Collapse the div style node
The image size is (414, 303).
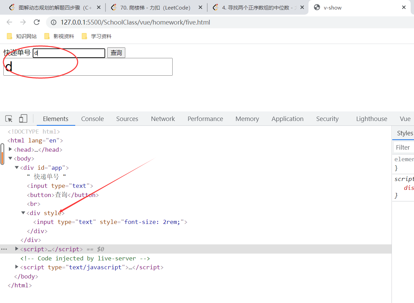pyautogui.click(x=23, y=213)
